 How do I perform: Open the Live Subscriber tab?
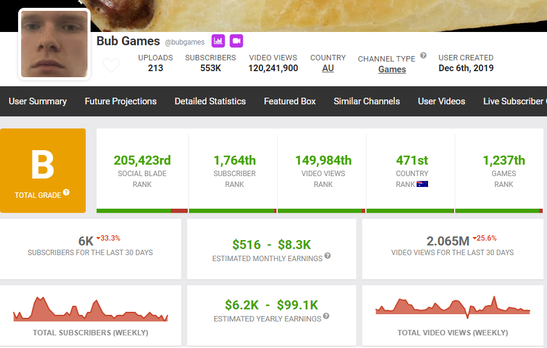click(x=514, y=101)
